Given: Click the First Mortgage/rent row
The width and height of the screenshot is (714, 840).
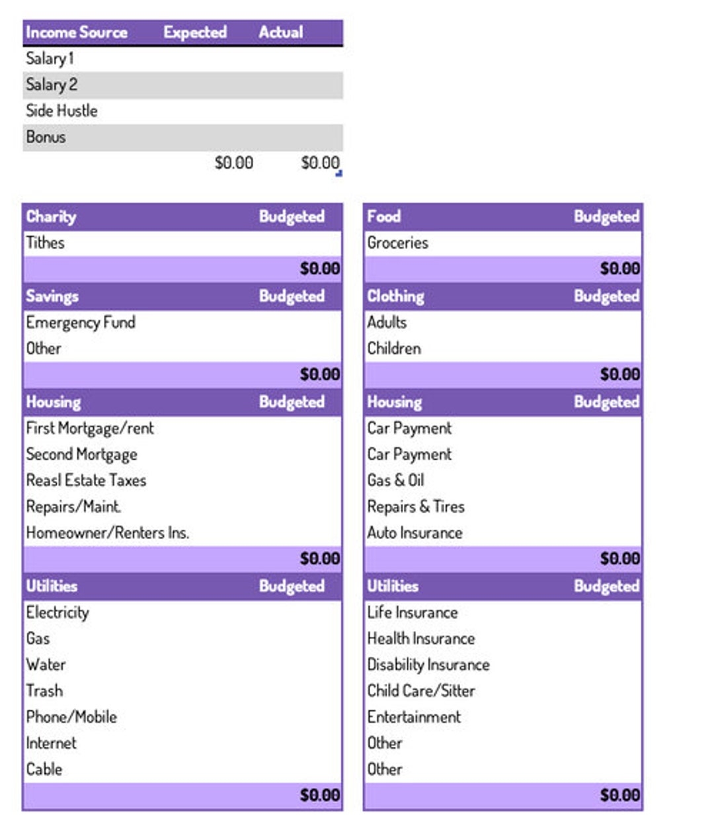Looking at the screenshot, I should coord(90,428).
